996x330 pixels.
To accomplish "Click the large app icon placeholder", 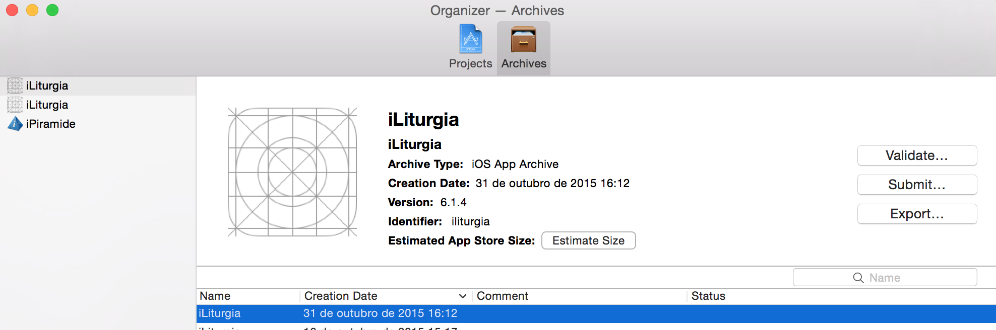I will point(292,172).
